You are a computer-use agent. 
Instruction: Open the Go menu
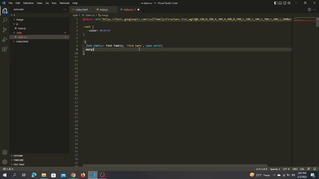click(47, 3)
